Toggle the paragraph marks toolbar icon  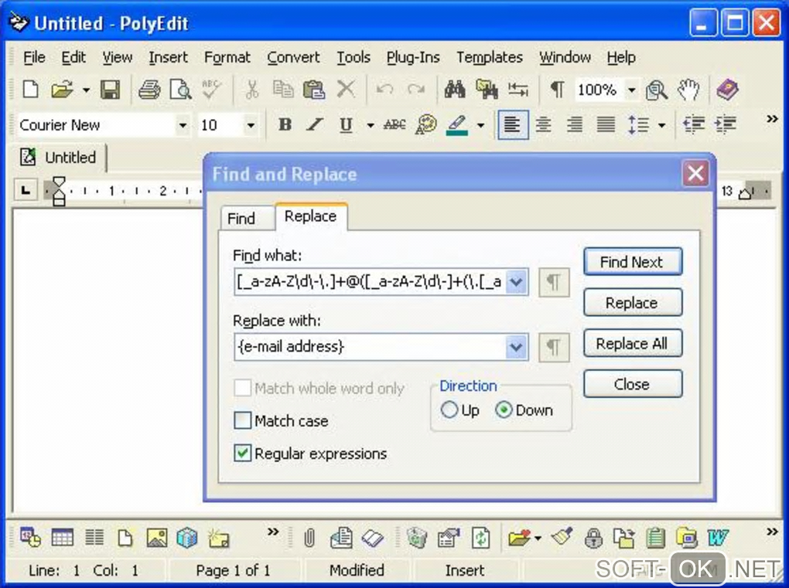pos(557,90)
